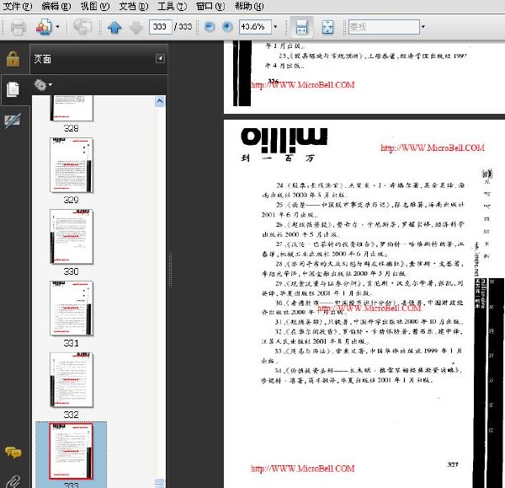The image size is (505, 488).
Task: Open the 文件 menu
Action: [x=18, y=6]
